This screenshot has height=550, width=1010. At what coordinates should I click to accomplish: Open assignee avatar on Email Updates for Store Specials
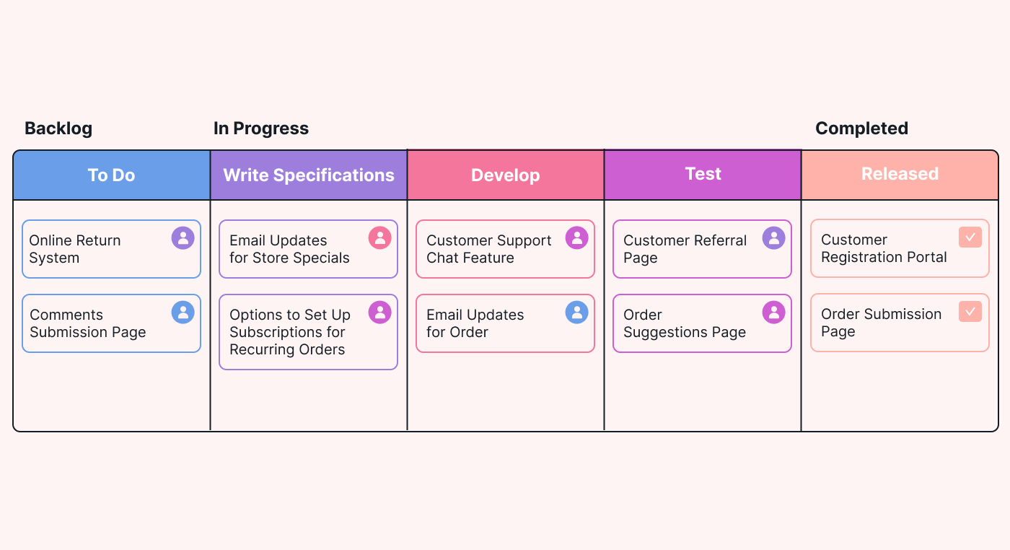[379, 237]
